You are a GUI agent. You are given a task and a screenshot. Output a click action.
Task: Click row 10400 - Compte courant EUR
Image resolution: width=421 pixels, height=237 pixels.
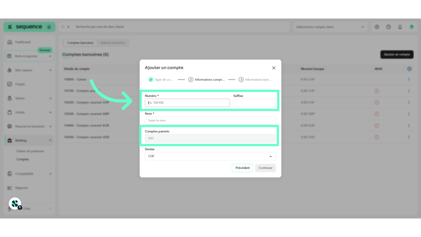pos(86,126)
